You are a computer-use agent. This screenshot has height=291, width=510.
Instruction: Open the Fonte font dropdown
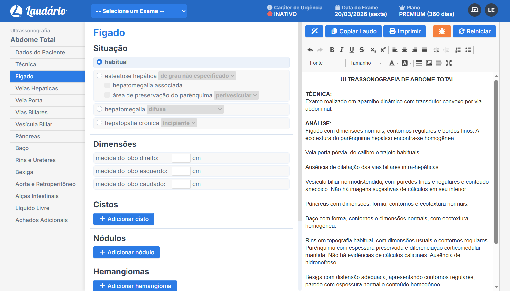(325, 63)
